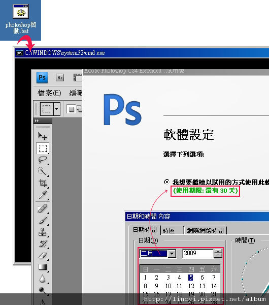
Task: Select the Move tool
Action: [43, 136]
